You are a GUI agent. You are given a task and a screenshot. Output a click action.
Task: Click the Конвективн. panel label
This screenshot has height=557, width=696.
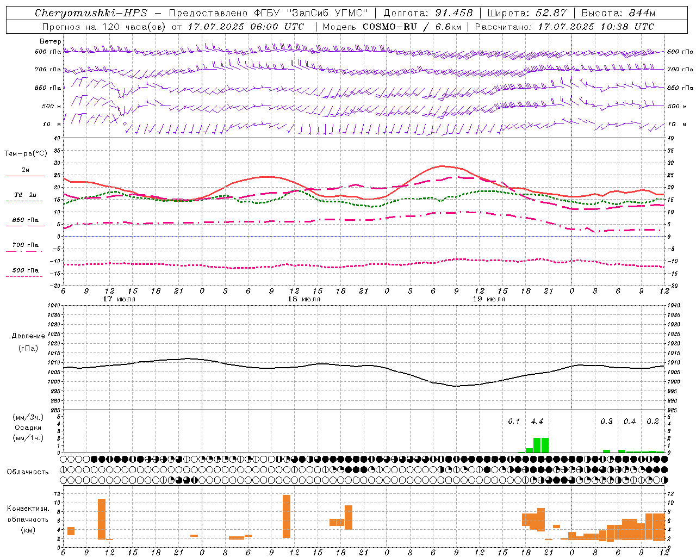click(x=28, y=509)
